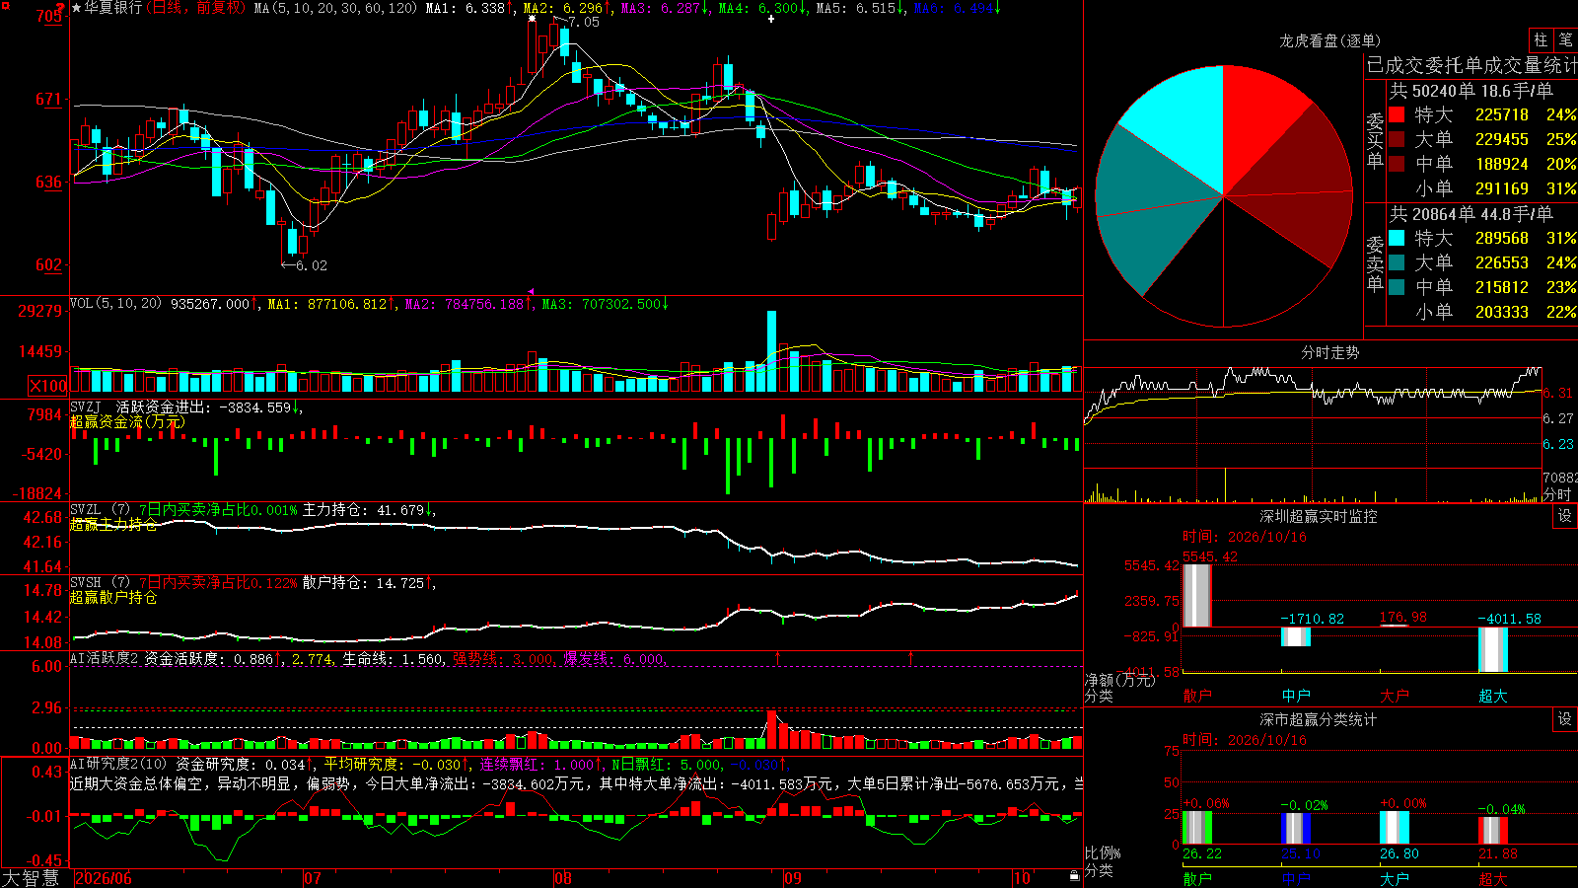Click the VOL(5,10,20) indicator label
The height and width of the screenshot is (888, 1578).
(x=115, y=304)
